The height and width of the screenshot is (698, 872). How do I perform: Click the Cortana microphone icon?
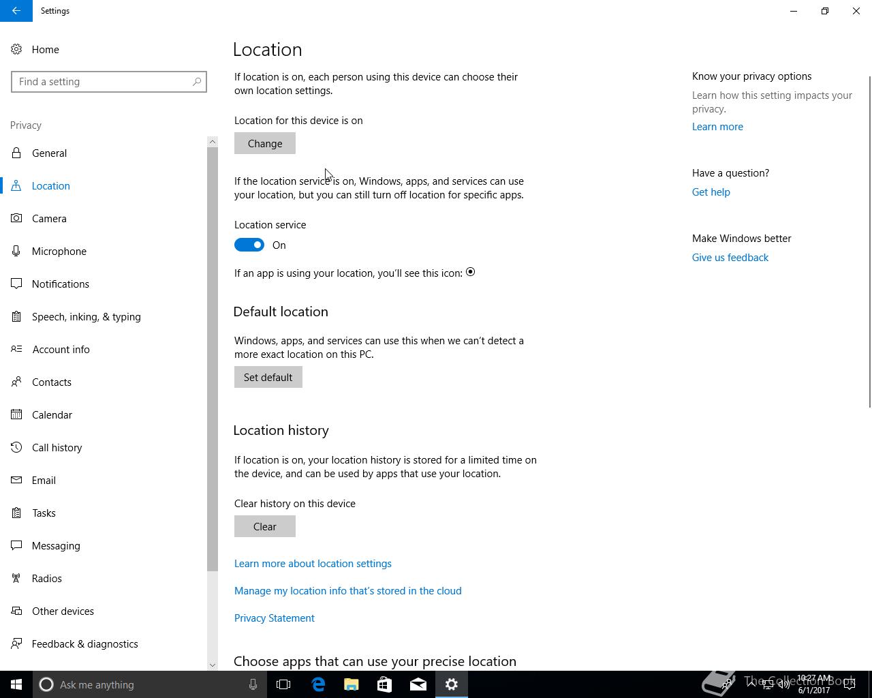[253, 684]
